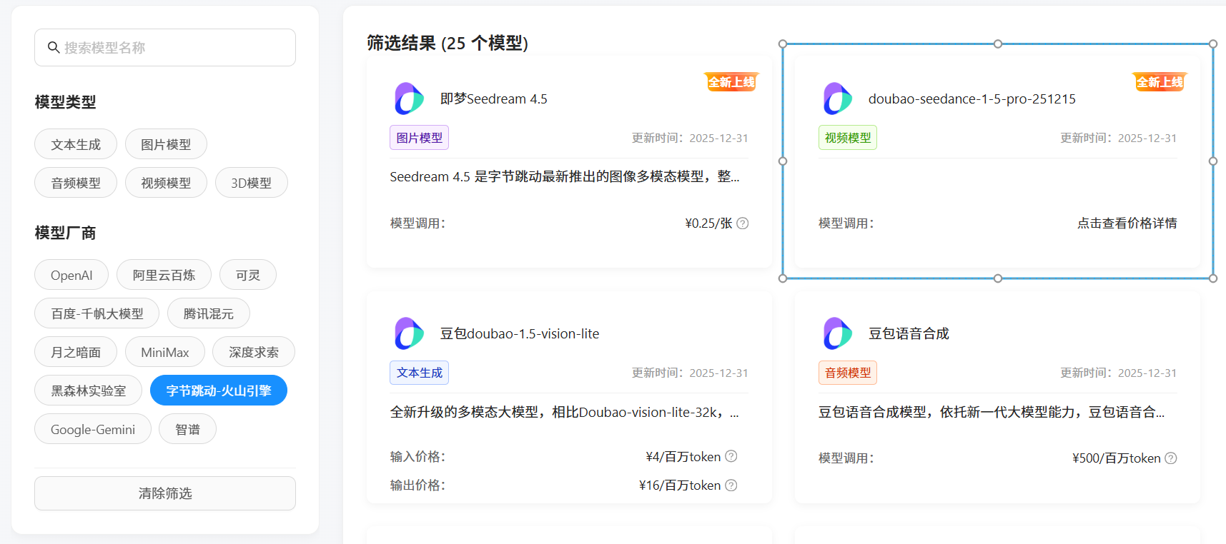Open the 豆包语音合成 model card title
The width and height of the screenshot is (1226, 544).
[x=909, y=333]
